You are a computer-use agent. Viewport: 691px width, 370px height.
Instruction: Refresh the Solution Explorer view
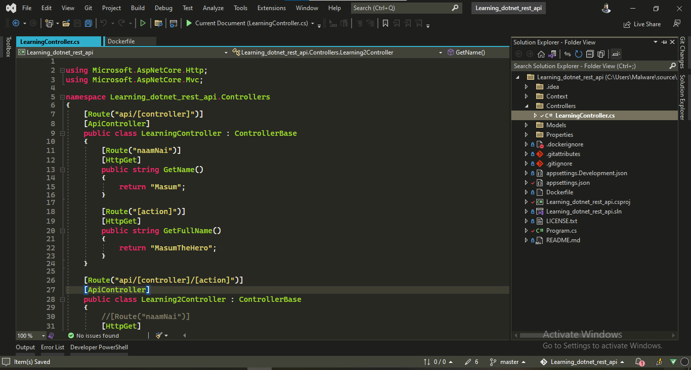tap(578, 54)
